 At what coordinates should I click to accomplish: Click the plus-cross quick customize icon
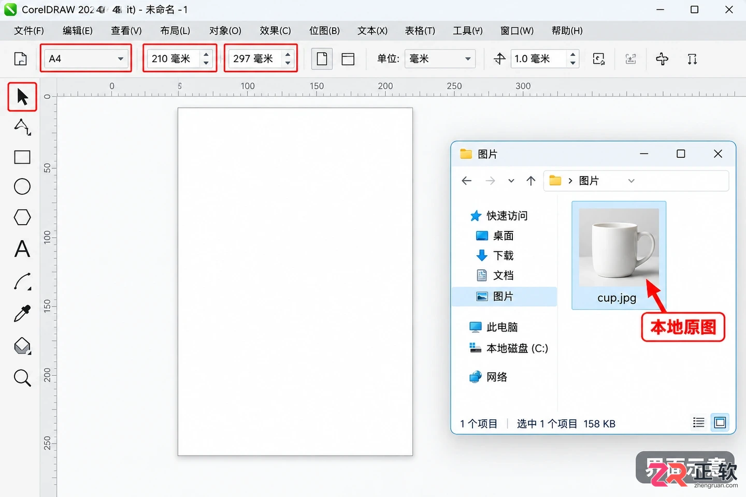coord(662,59)
